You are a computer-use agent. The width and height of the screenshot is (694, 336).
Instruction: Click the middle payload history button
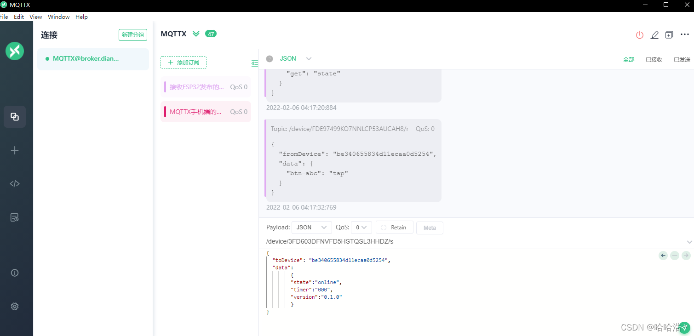675,256
